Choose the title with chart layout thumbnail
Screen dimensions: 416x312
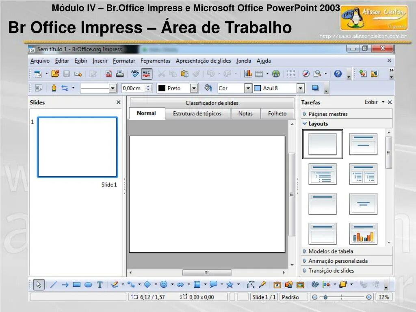coord(363,234)
